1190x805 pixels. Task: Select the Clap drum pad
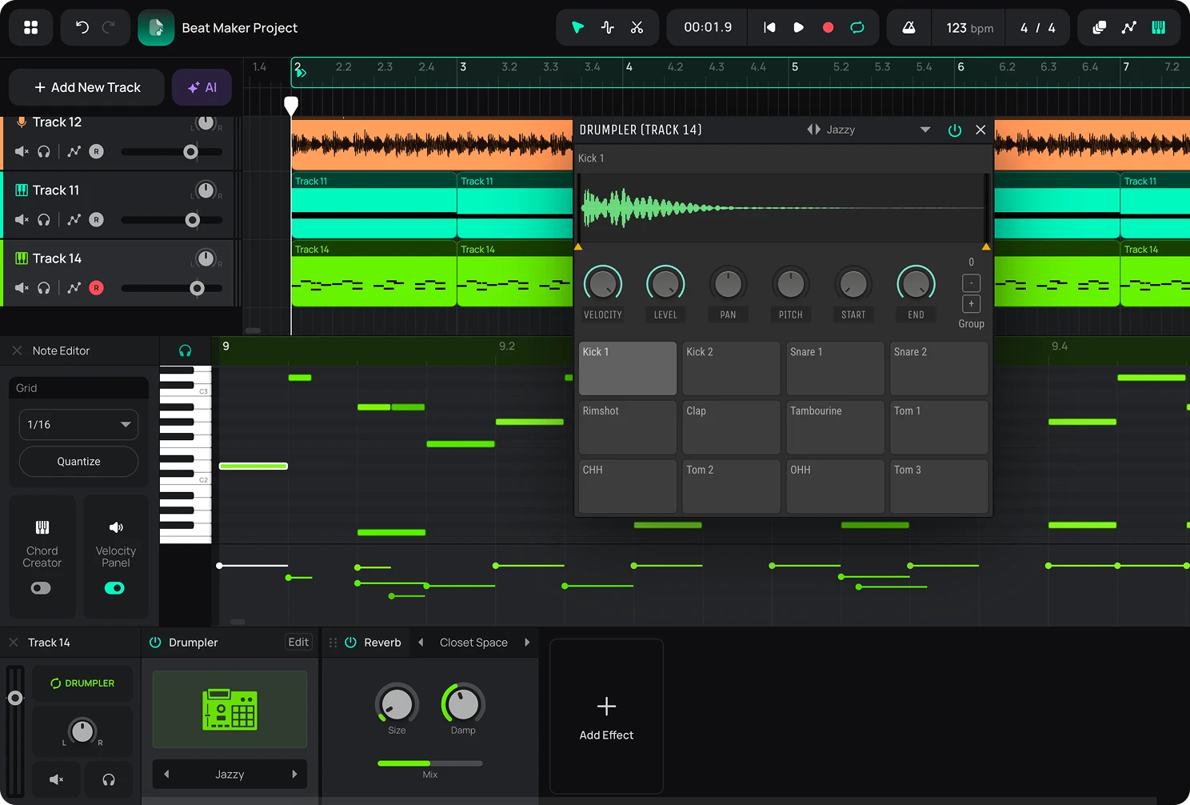click(x=731, y=427)
